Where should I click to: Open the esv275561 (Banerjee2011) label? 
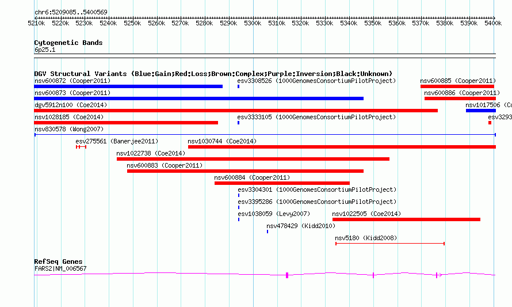click(117, 141)
